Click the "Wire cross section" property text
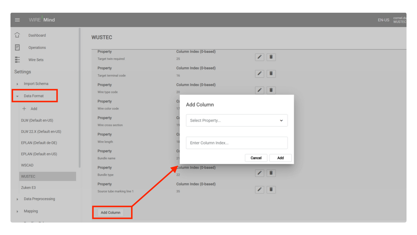This screenshot has width=417, height=235. (110, 125)
